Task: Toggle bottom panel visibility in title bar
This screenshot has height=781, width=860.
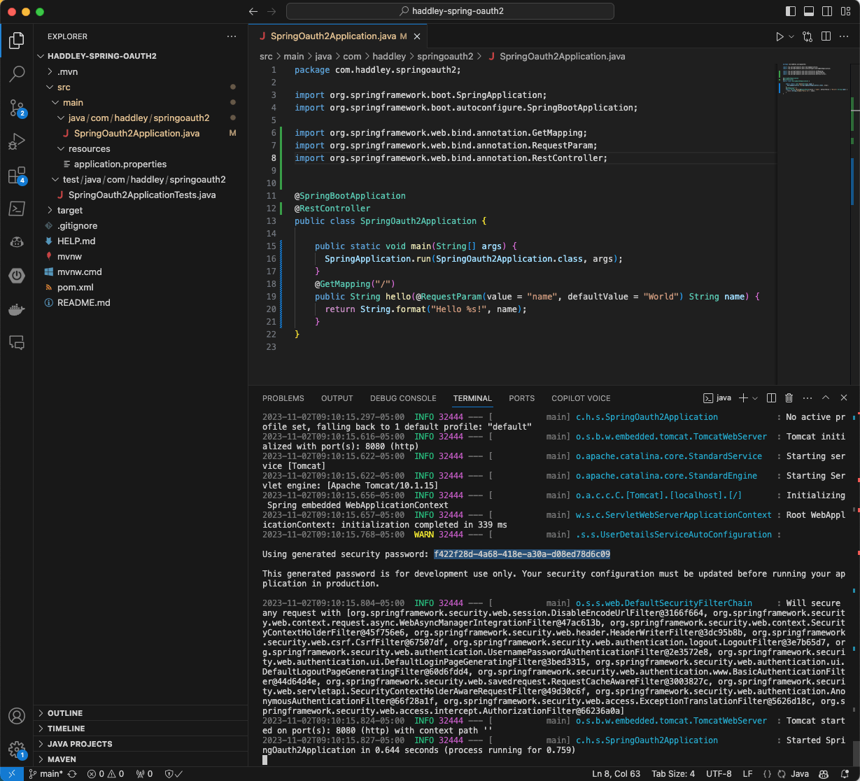Action: pyautogui.click(x=809, y=11)
